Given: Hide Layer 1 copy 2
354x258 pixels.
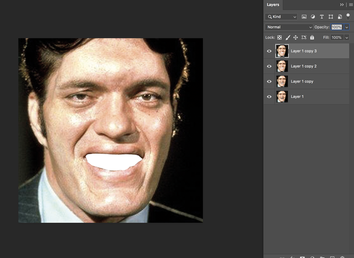Looking at the screenshot, I should [x=269, y=66].
